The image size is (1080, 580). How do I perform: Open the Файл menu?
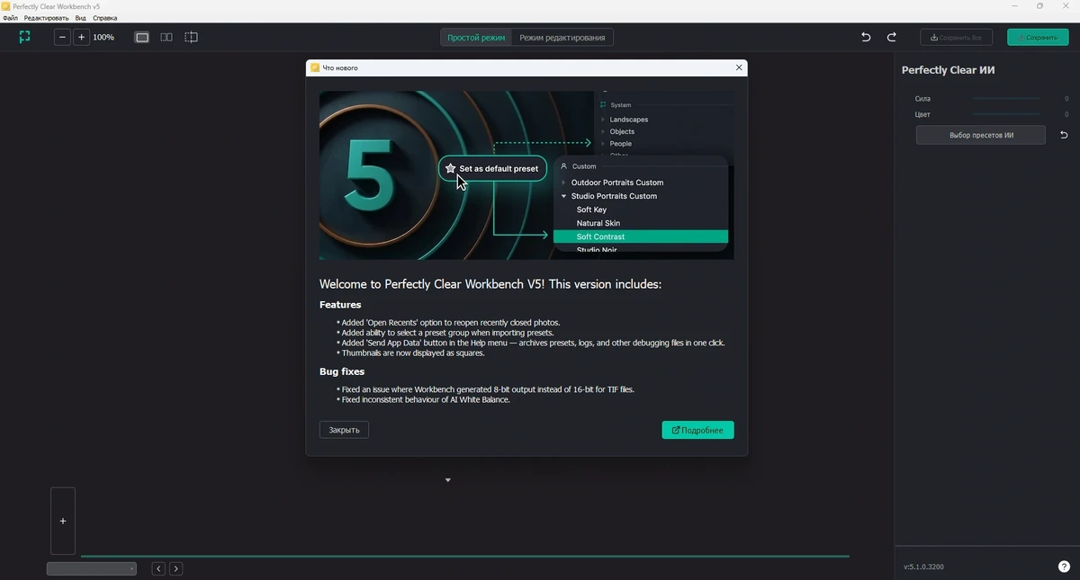11,18
